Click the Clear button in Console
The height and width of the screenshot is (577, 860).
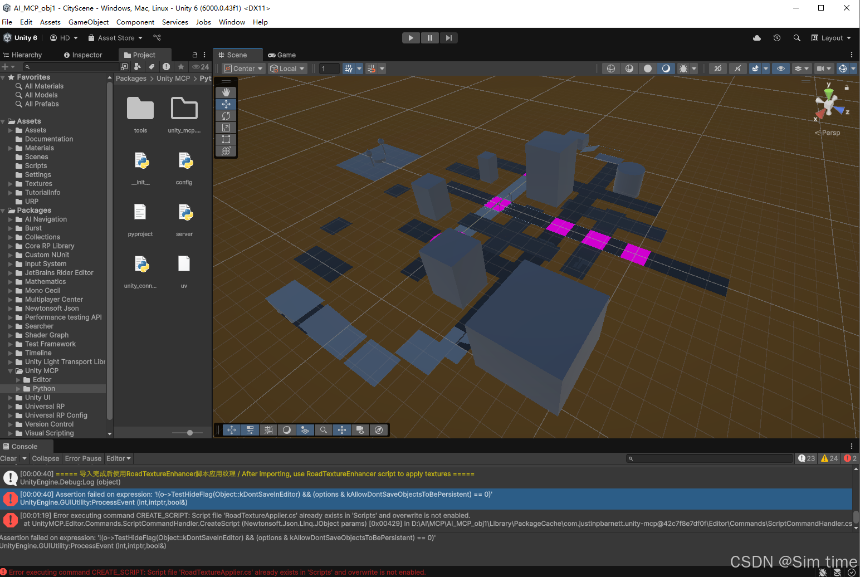8,458
